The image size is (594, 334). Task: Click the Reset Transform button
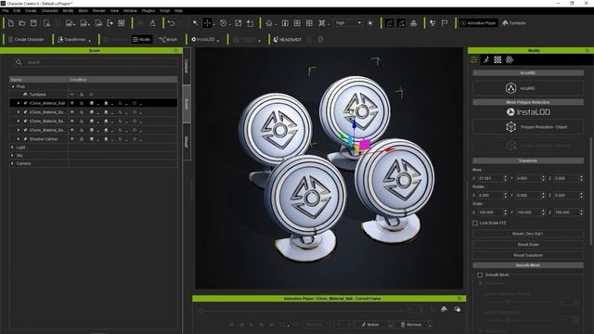[x=528, y=255]
